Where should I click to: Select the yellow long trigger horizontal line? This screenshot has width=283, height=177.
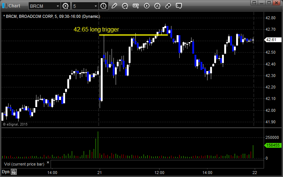[134, 35]
